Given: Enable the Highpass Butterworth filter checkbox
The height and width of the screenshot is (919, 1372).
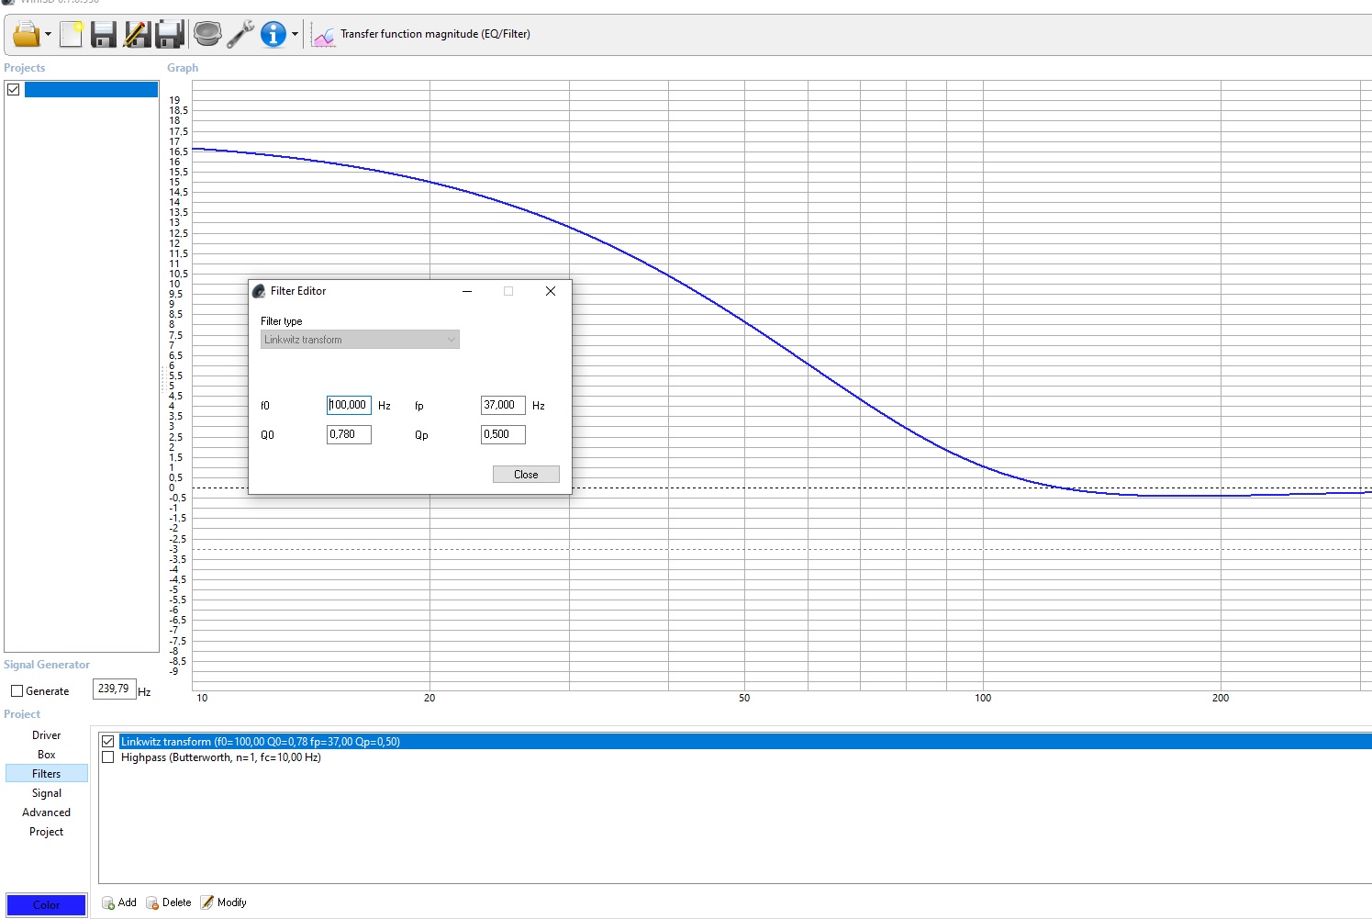Looking at the screenshot, I should coord(108,757).
